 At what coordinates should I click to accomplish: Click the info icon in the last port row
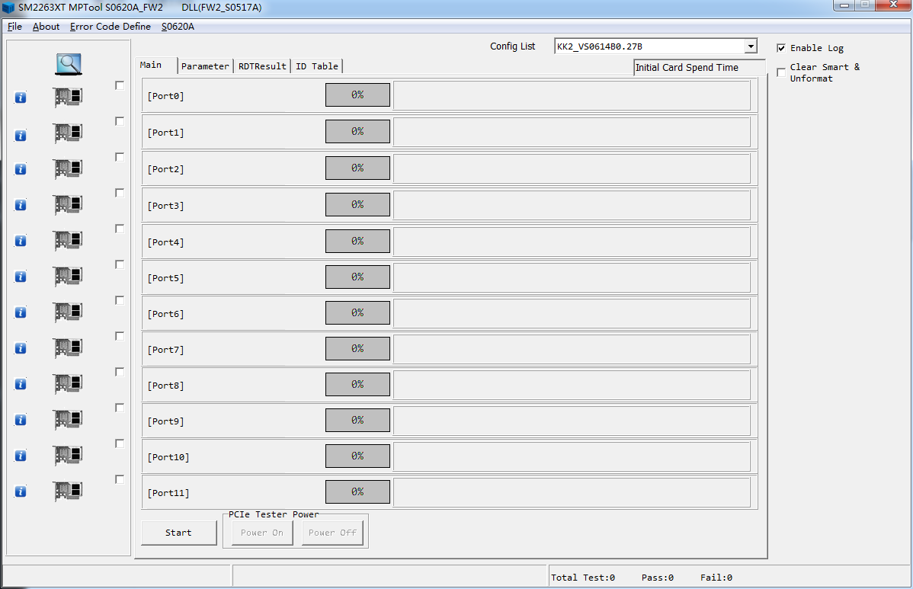[x=21, y=491]
